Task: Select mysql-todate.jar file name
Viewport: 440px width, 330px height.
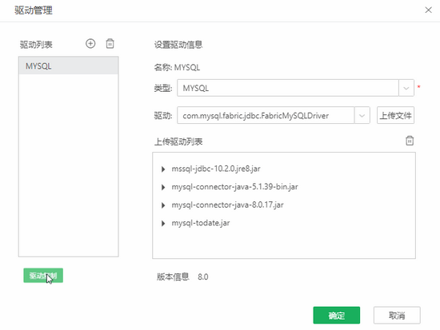Action: point(201,223)
